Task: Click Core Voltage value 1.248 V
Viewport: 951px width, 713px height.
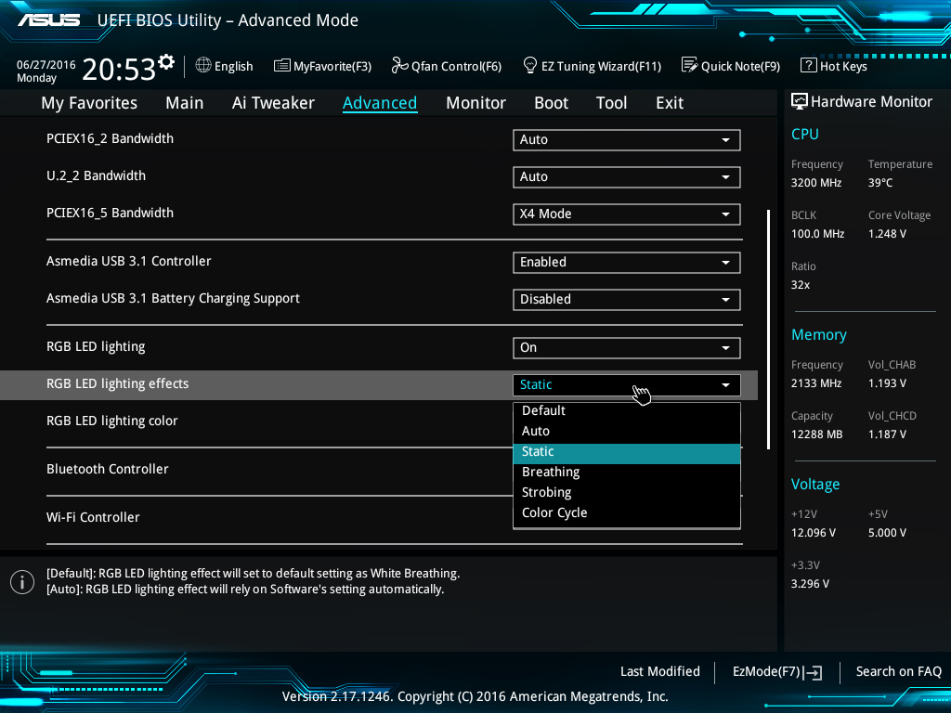Action: (887, 234)
